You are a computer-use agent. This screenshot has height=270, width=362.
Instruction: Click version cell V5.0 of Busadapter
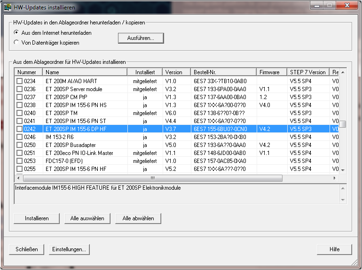click(x=171, y=145)
